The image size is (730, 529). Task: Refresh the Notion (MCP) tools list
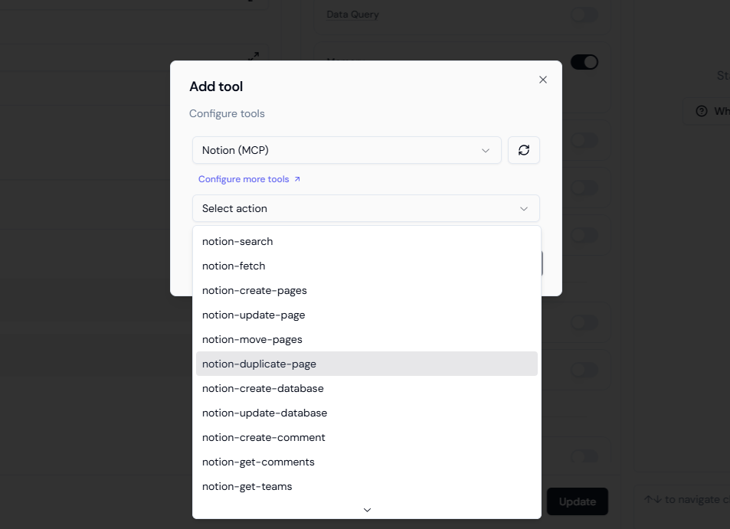(x=523, y=150)
